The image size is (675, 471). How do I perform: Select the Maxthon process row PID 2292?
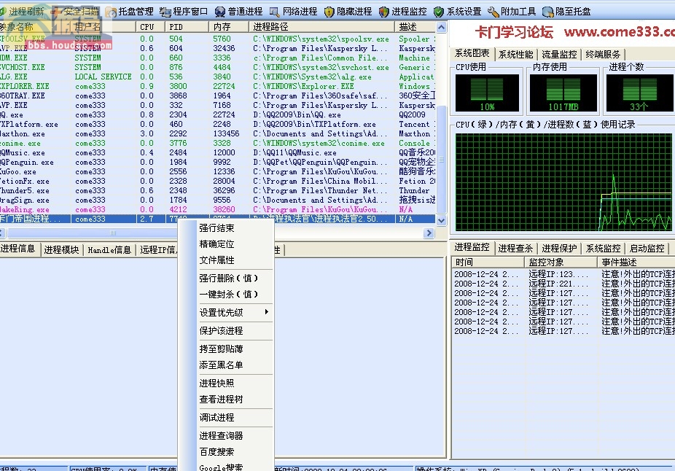pyautogui.click(x=218, y=133)
